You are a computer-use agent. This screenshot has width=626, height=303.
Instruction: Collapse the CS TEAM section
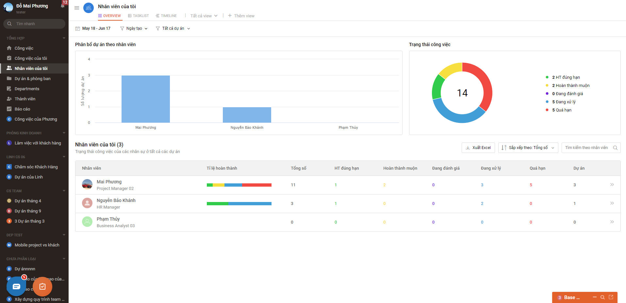pos(64,191)
